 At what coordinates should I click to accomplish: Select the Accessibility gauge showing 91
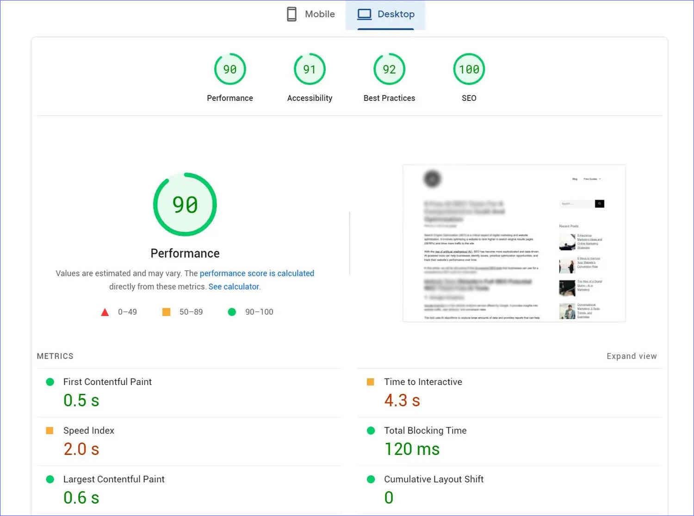pos(309,69)
